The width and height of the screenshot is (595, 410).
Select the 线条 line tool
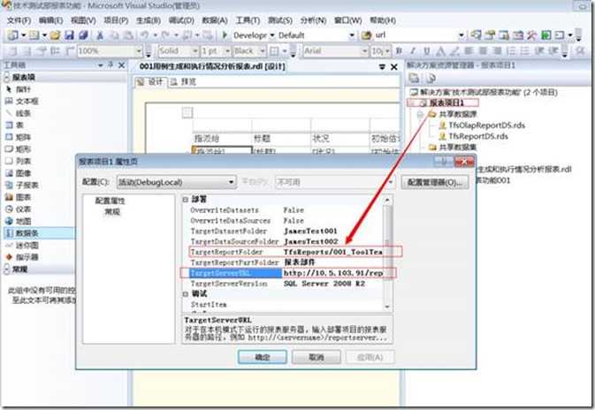click(x=23, y=113)
